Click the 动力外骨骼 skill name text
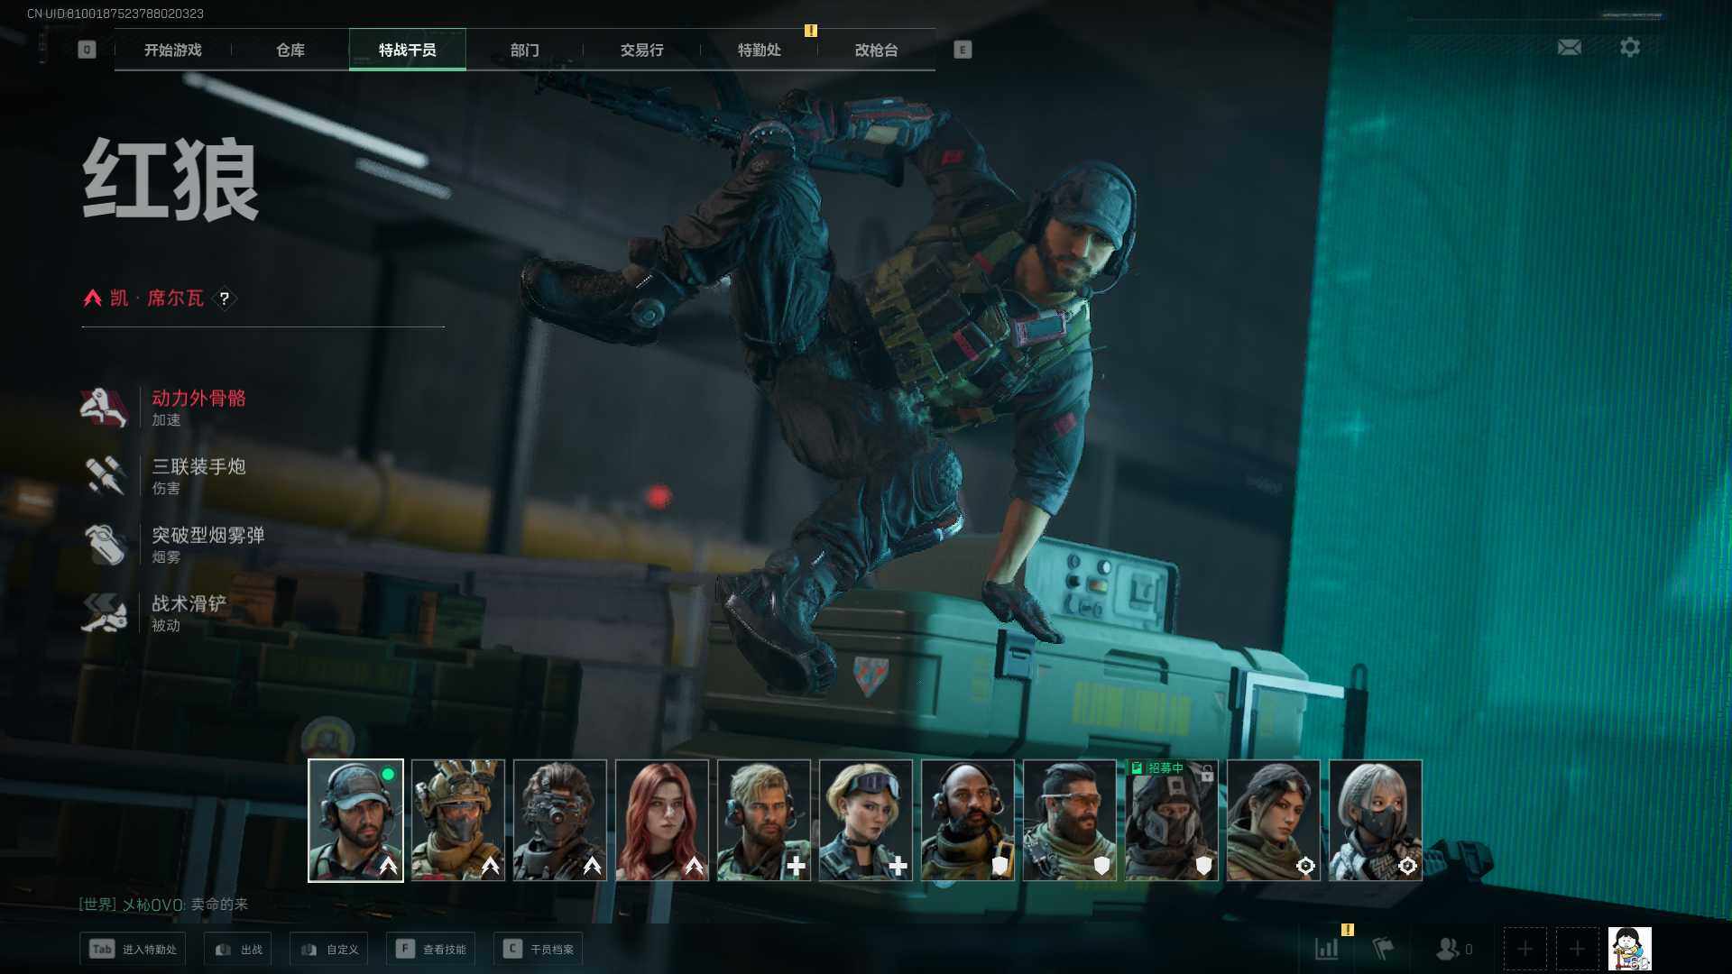1732x974 pixels. (198, 398)
